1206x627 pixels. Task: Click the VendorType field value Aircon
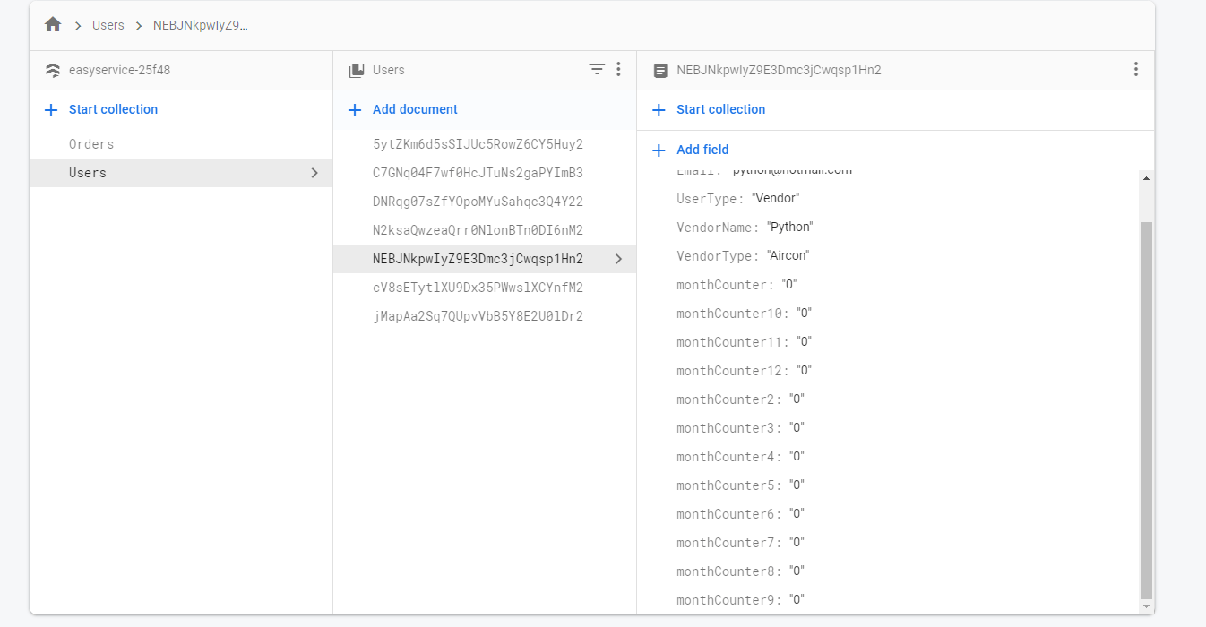pos(788,256)
